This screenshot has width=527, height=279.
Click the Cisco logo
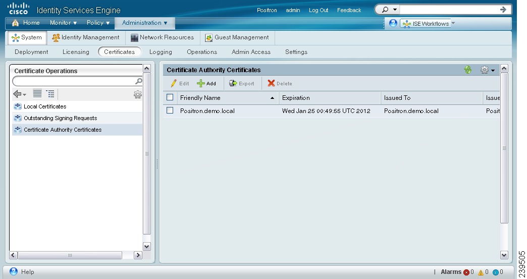tap(18, 9)
